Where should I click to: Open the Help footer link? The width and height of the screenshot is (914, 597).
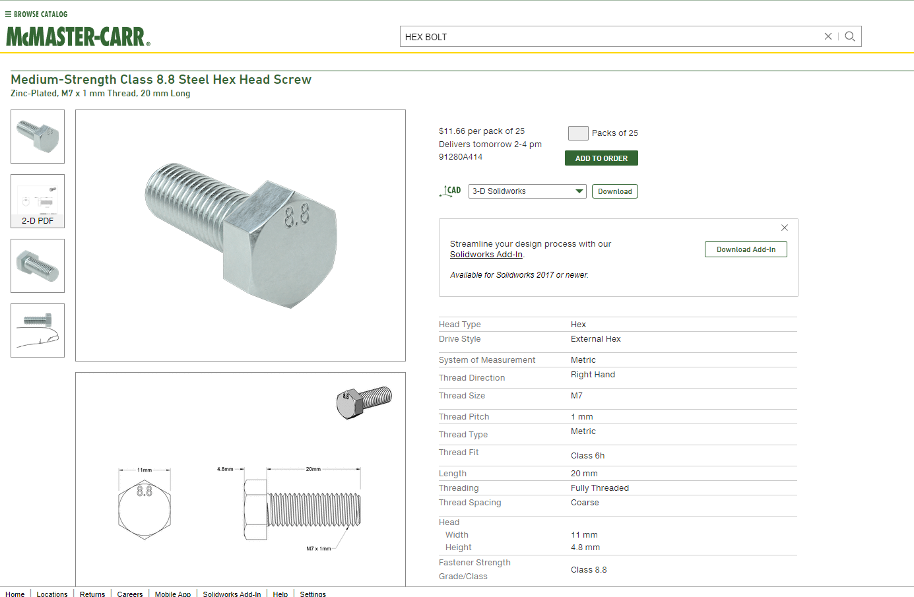tap(280, 594)
